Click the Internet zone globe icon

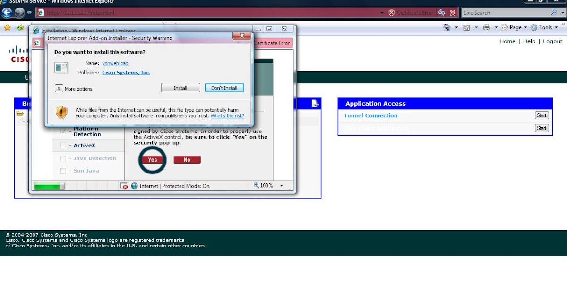pyautogui.click(x=134, y=186)
